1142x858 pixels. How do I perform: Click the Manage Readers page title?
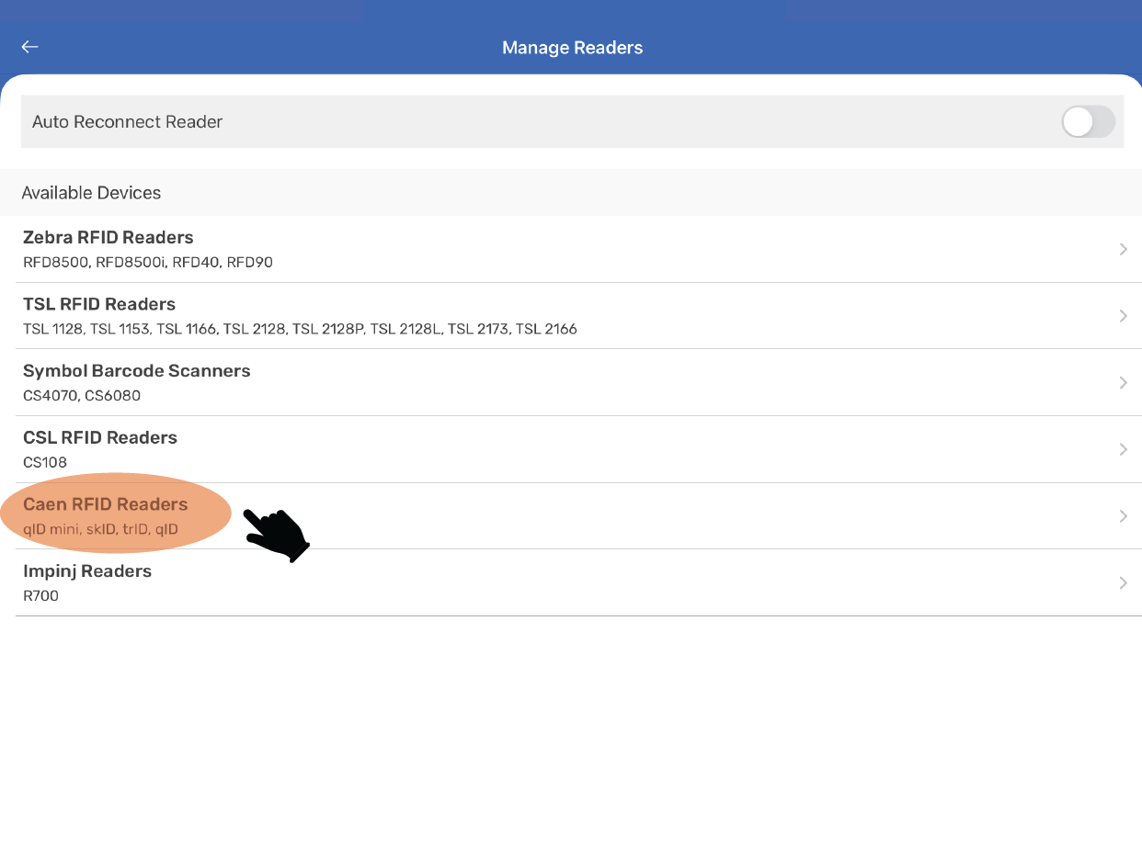click(x=572, y=48)
